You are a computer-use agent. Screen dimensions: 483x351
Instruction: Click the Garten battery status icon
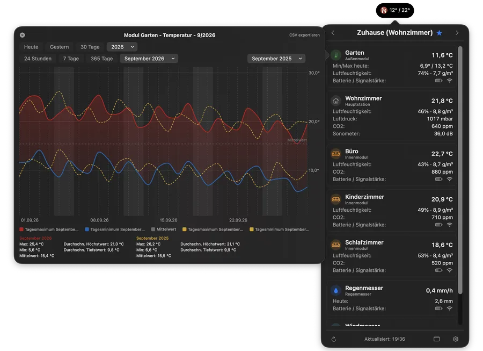(438, 81)
